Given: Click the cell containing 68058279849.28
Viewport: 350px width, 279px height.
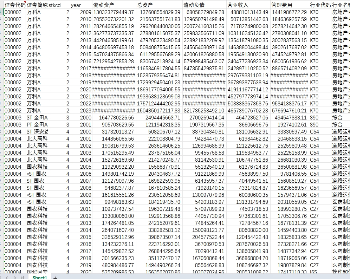Looking at the screenshot, I should (x=204, y=12).
